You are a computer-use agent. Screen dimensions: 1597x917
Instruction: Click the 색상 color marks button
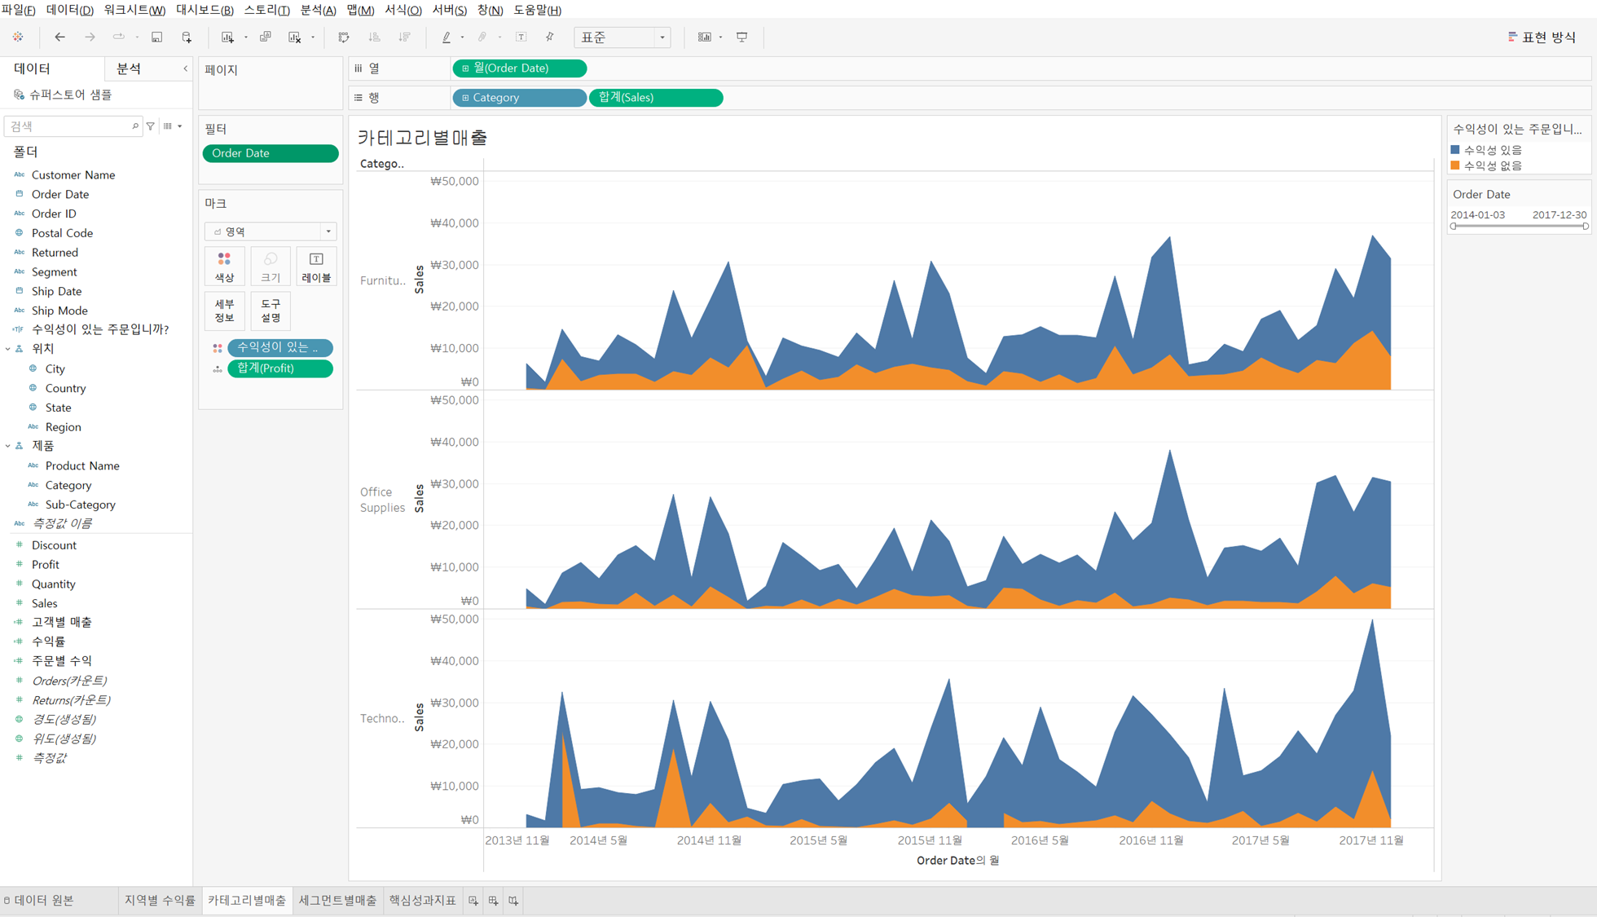[x=224, y=267]
